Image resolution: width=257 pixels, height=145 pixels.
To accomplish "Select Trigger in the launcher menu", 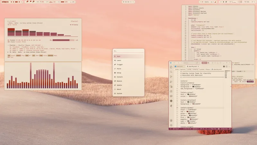I will coord(128,64).
